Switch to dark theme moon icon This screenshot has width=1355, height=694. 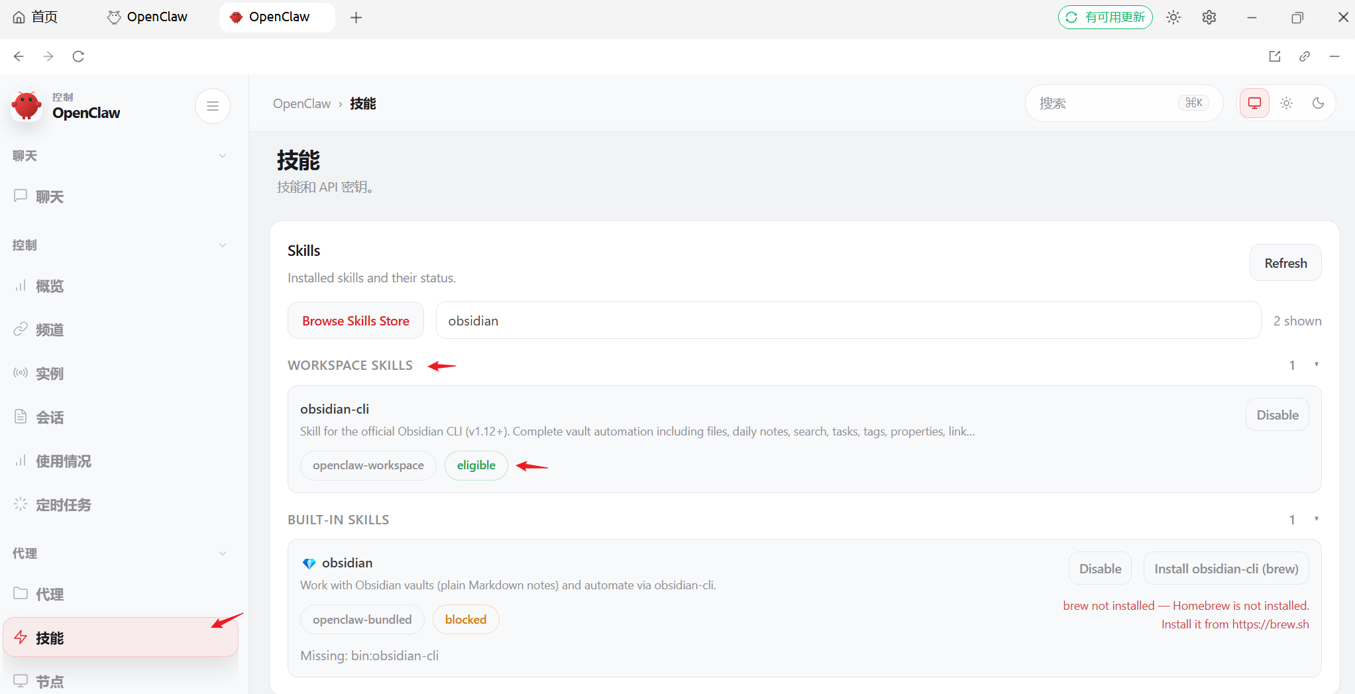click(x=1318, y=103)
